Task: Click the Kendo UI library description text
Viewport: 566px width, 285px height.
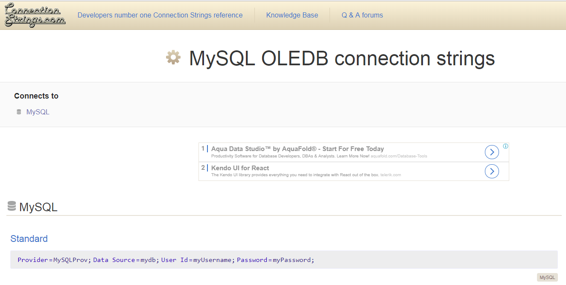Action: pyautogui.click(x=295, y=175)
